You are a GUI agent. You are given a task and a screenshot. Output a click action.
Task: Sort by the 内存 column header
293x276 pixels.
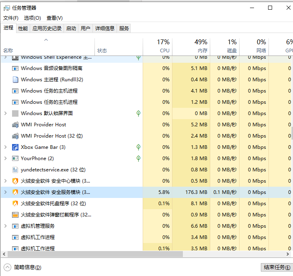point(191,47)
